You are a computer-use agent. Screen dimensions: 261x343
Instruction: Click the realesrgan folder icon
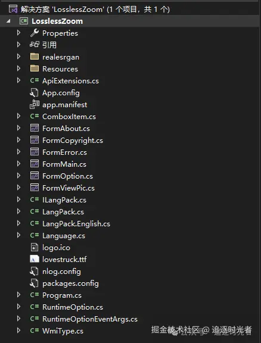[35, 57]
